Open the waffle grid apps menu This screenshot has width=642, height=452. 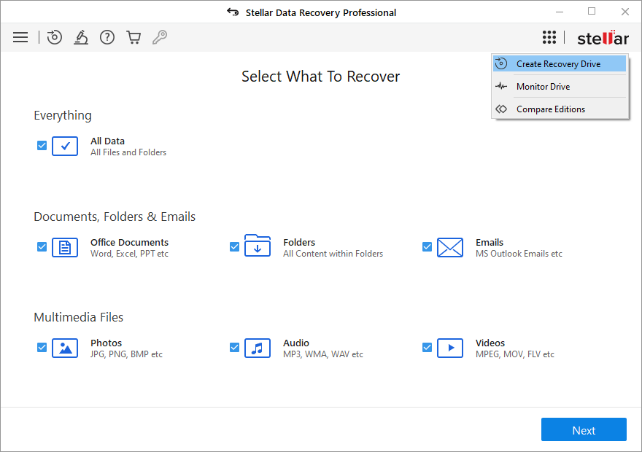[549, 36]
